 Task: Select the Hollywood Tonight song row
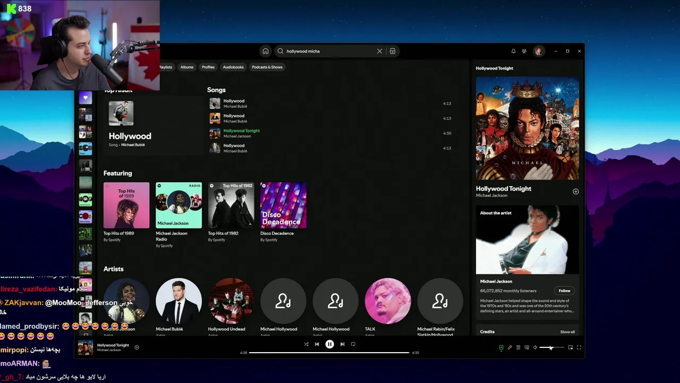point(330,133)
